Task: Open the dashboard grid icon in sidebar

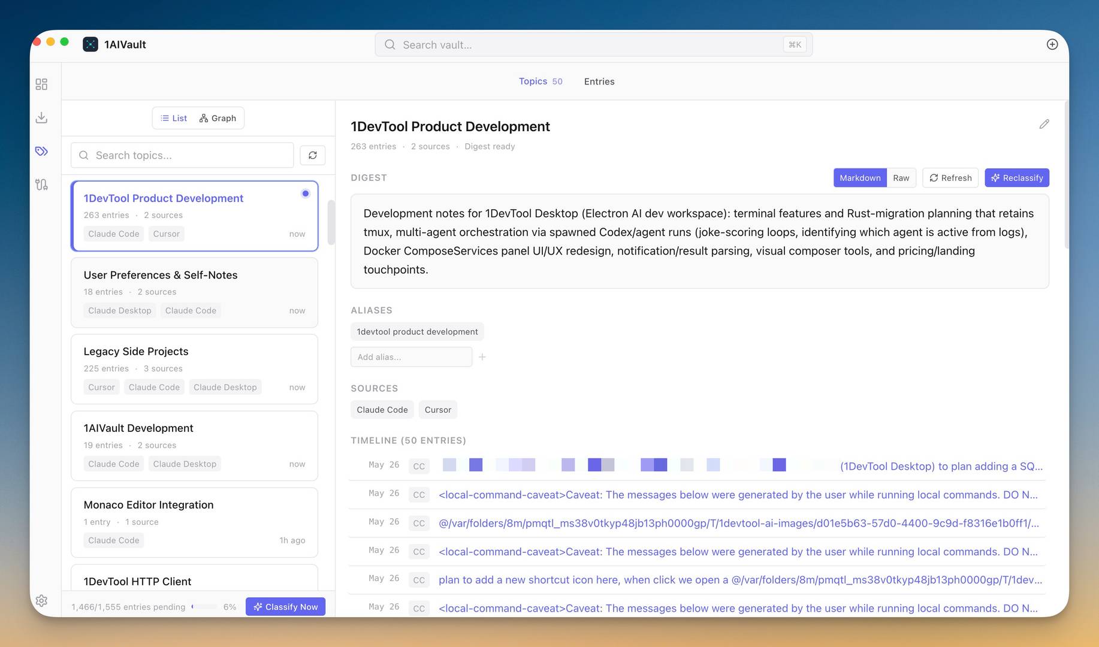Action: (x=41, y=84)
